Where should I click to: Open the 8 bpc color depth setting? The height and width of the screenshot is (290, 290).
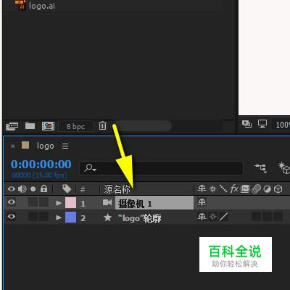(x=75, y=126)
